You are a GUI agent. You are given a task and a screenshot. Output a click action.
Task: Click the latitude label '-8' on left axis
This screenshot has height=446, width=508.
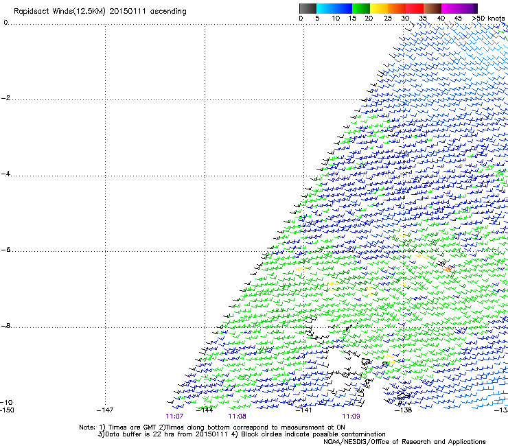[5, 325]
